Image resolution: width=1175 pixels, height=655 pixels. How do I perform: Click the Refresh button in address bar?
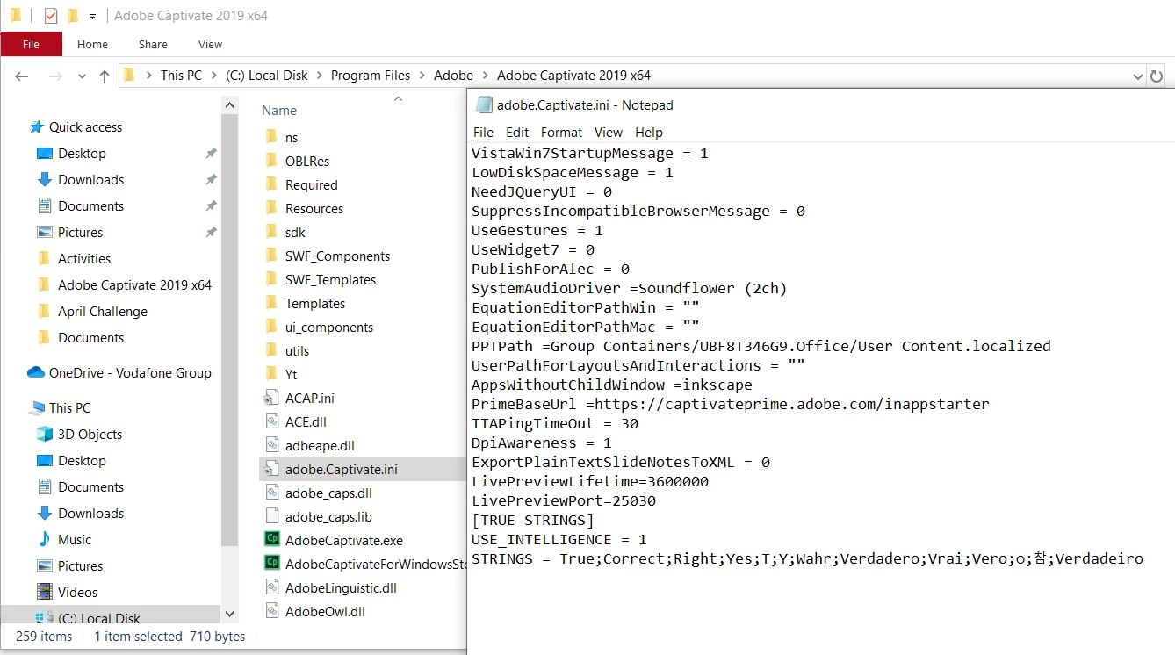(x=1157, y=76)
